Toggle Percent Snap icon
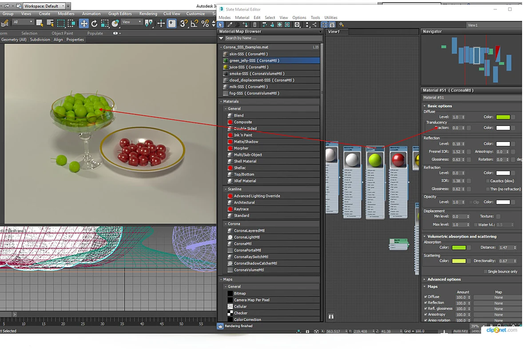Viewport: 524px width, 349px height. 205,24
